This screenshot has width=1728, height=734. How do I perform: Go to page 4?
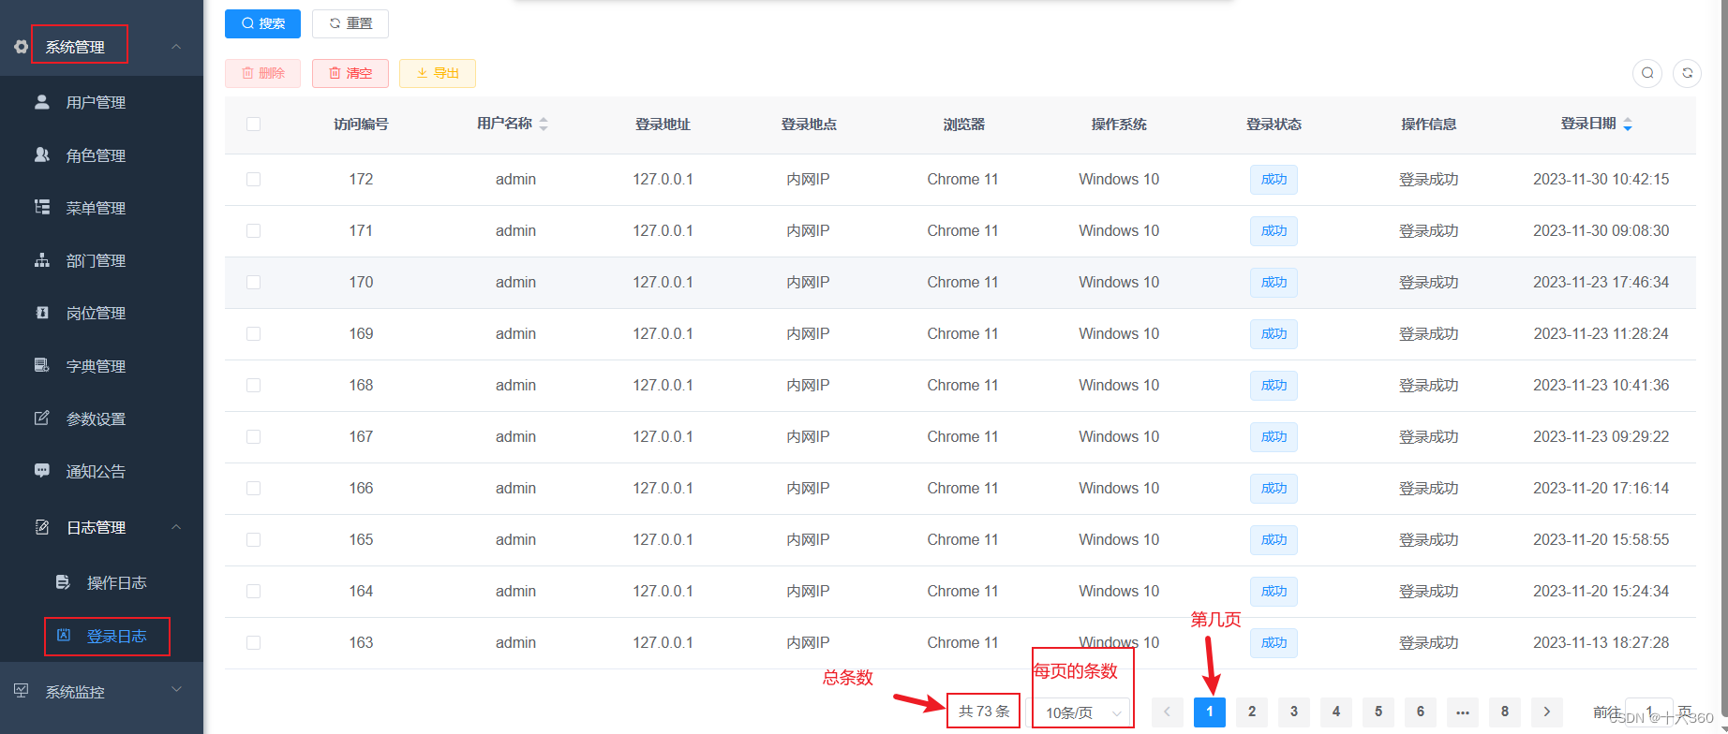pos(1336,712)
